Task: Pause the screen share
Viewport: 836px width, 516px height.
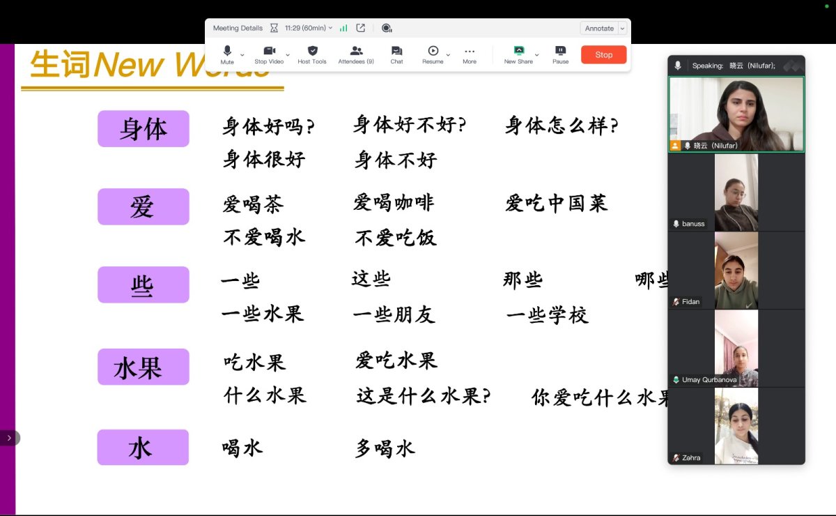Action: (561, 54)
